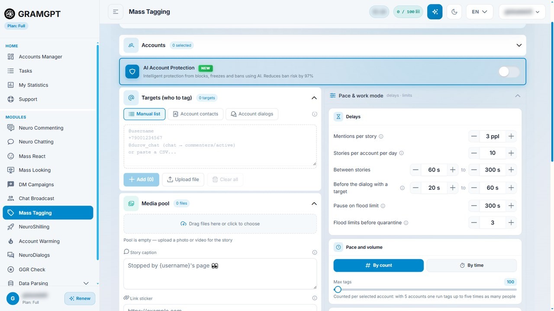The image size is (554, 311).
Task: Decrease Stories per account per day with minus
Action: 474,153
